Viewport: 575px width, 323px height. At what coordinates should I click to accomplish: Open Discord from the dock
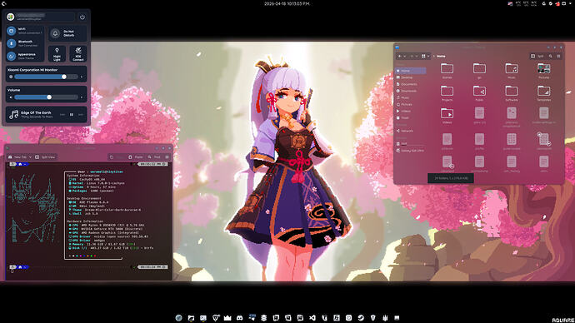click(239, 318)
